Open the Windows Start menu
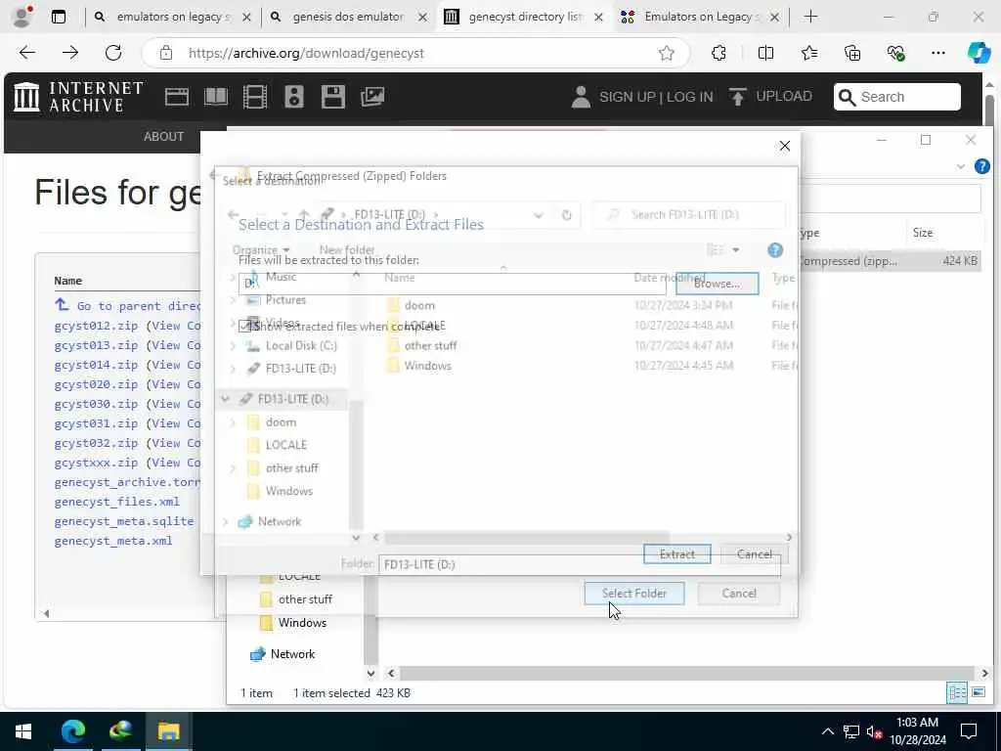This screenshot has height=751, width=1001. (x=23, y=731)
